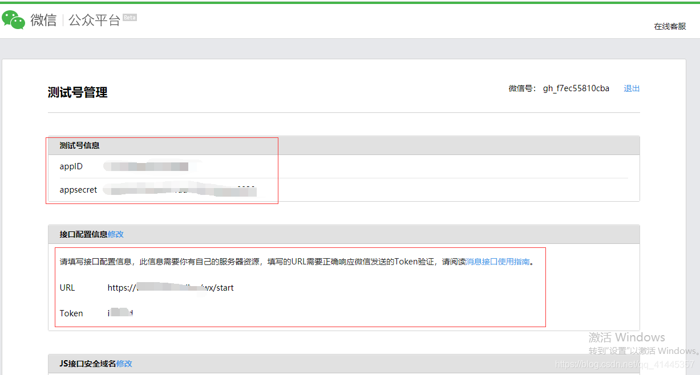The image size is (700, 375).
Task: Click the 公众平台 title text
Action: tap(94, 20)
